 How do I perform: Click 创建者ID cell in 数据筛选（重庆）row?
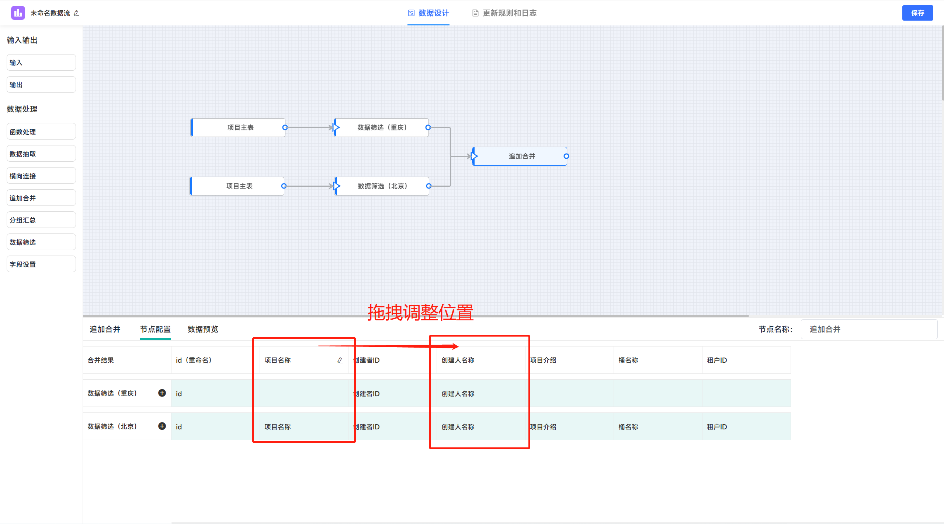click(392, 393)
